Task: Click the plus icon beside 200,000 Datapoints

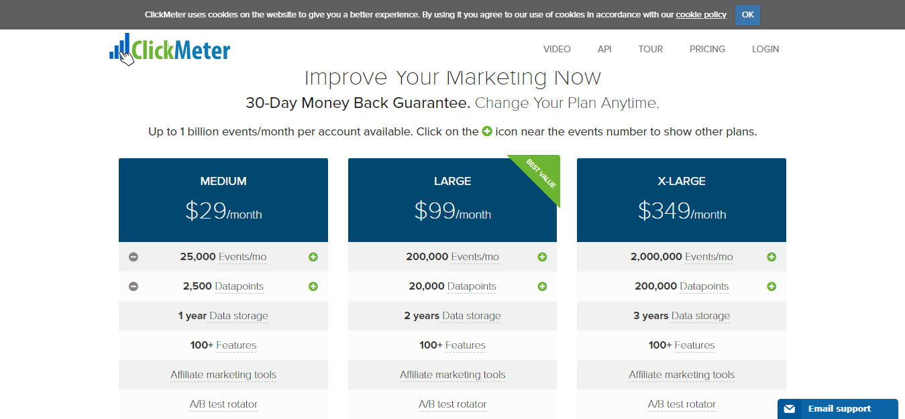Action: [x=771, y=286]
